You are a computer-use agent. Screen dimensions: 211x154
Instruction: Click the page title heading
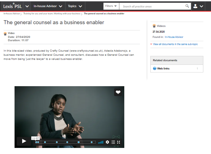coord(54,22)
